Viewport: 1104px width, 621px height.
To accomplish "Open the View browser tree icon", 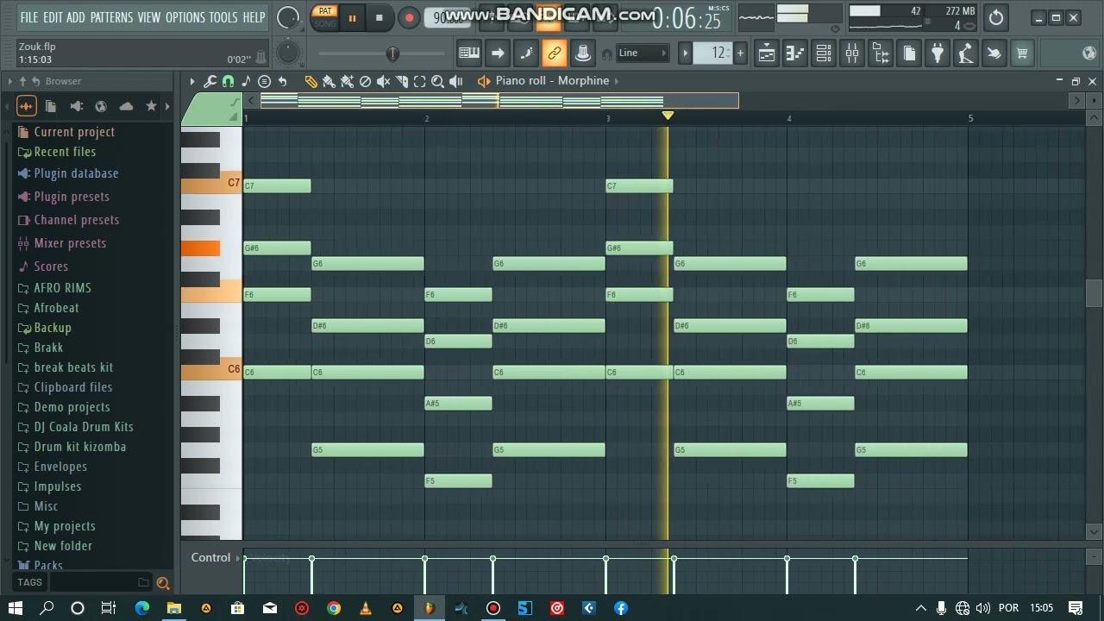I will tap(881, 53).
